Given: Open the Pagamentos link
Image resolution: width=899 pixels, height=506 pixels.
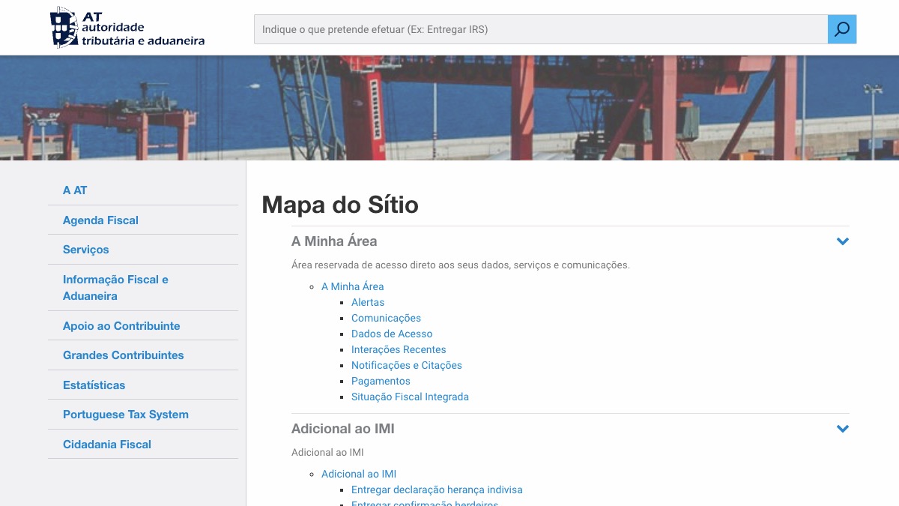Looking at the screenshot, I should tap(381, 381).
